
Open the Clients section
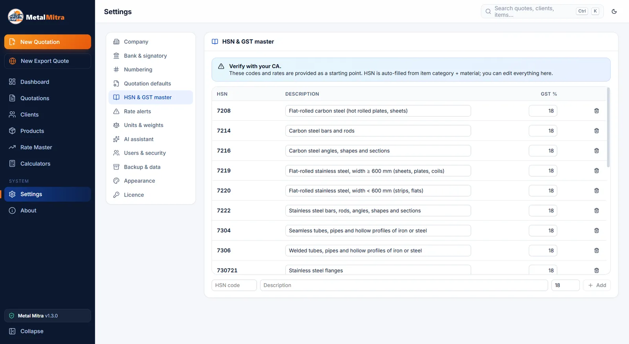[x=48, y=115]
